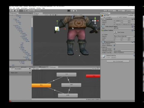Switch to the Game tab
Screen dimensions: 144x108
click(x=12, y=67)
